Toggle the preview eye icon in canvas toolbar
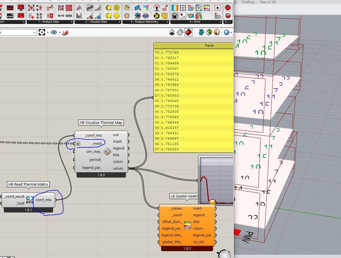This screenshot has height=258, width=341. click(x=54, y=32)
